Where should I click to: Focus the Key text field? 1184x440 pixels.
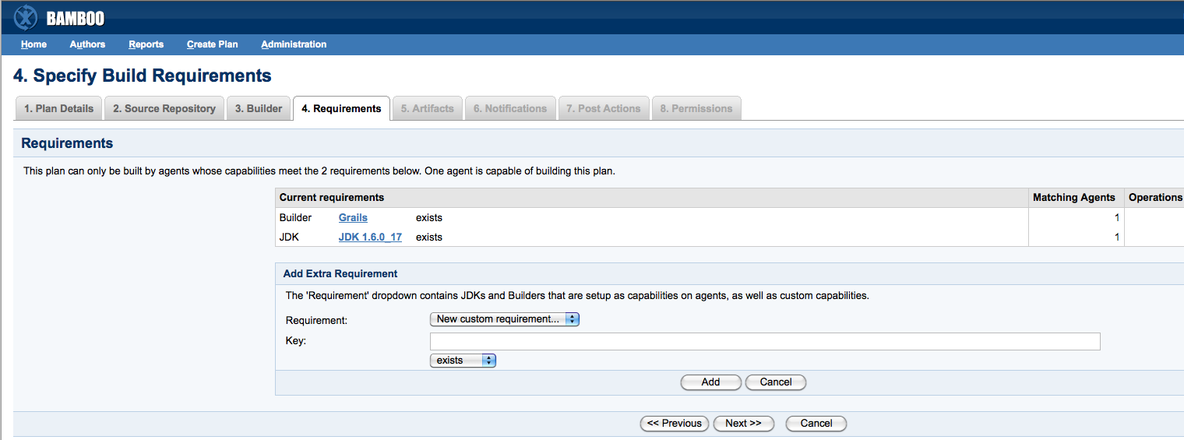click(765, 341)
